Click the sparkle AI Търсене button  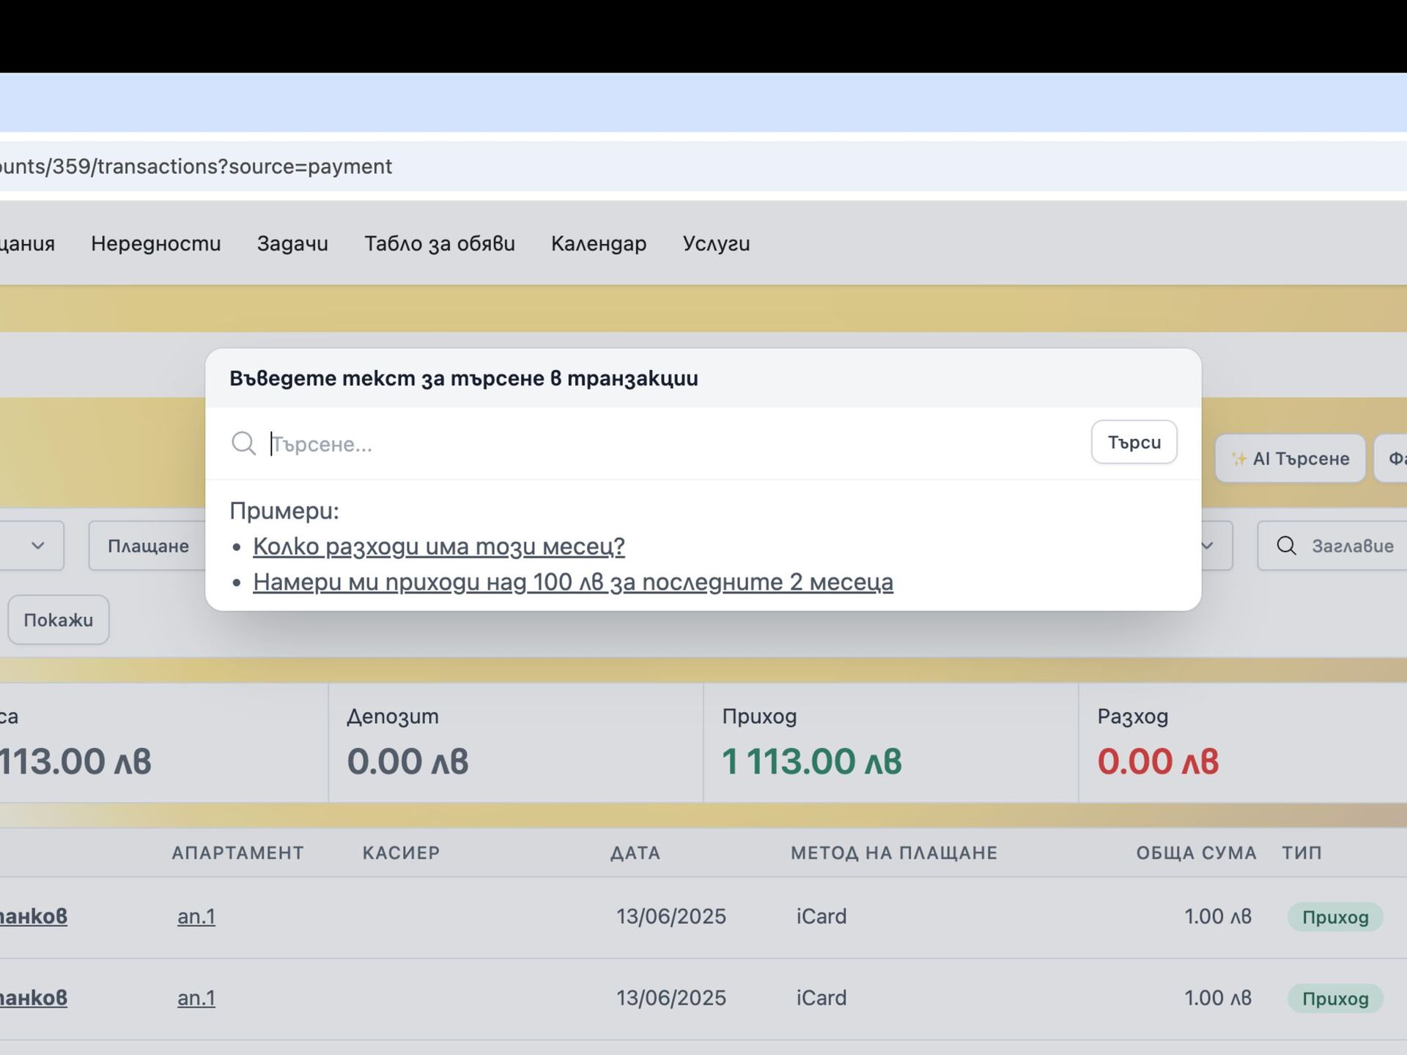tap(1290, 459)
